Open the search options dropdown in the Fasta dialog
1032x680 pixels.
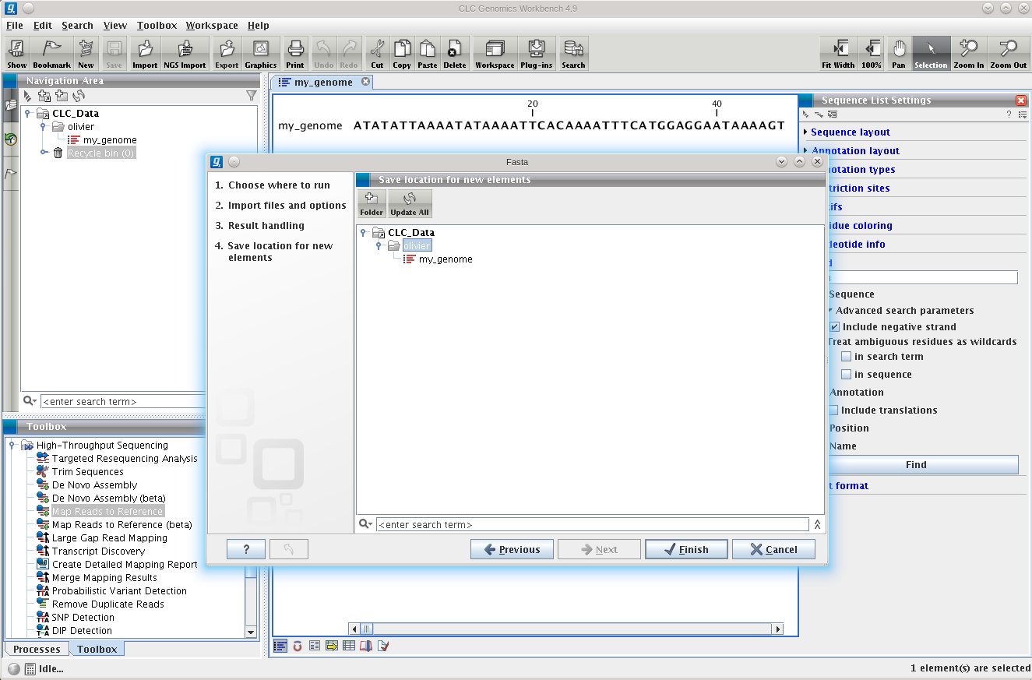[366, 525]
